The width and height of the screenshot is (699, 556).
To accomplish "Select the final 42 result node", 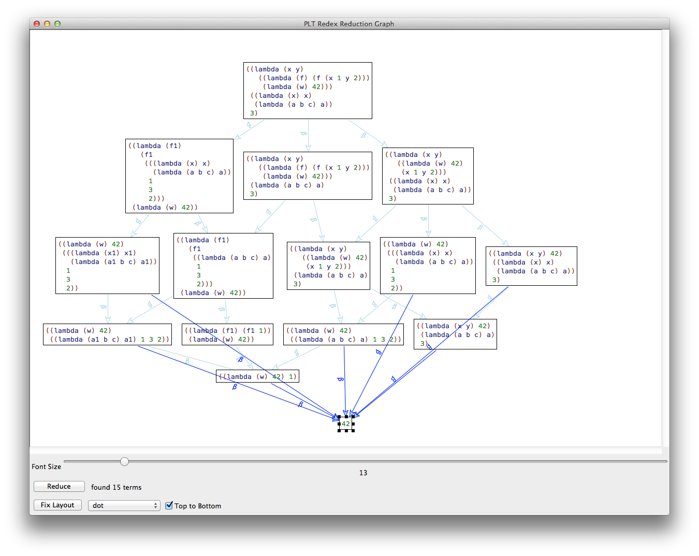I will 346,423.
